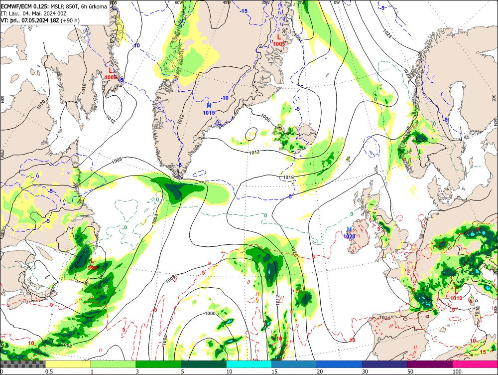Click the '-10' temperature label over central Greenland
The image size is (498, 375).
click(225, 98)
